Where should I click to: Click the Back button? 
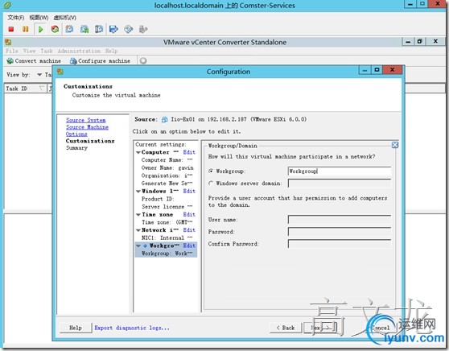point(286,328)
